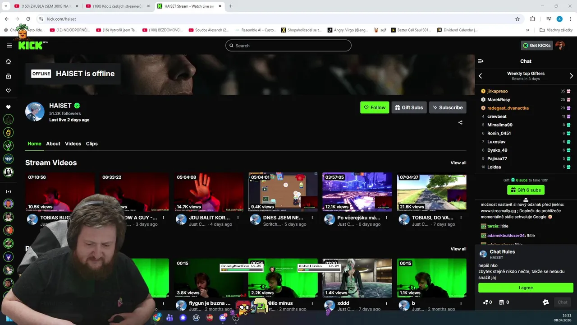View all Stream Videos
Image resolution: width=577 pixels, height=325 pixels.
458,163
